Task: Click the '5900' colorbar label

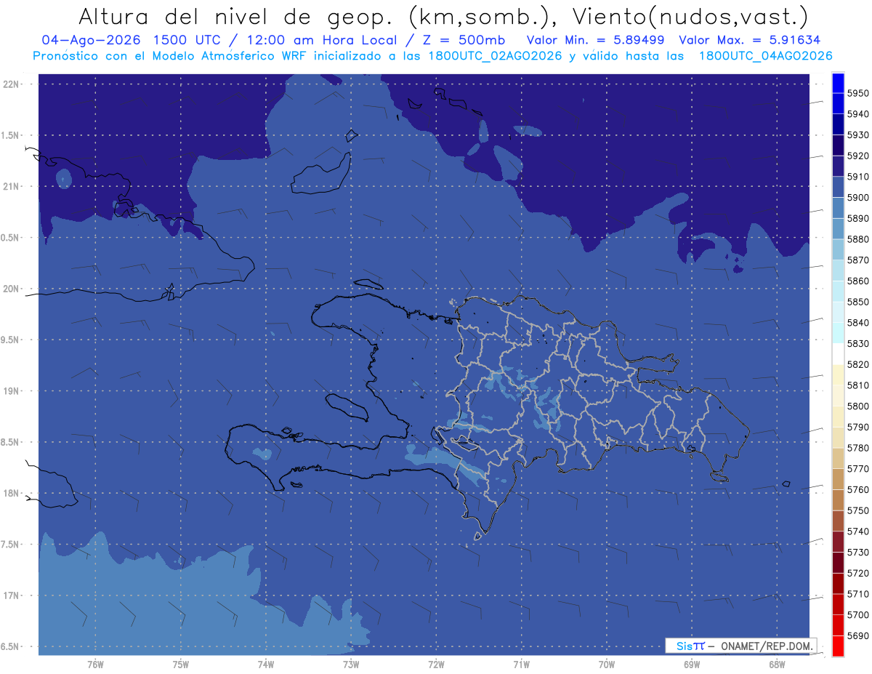Action: (x=857, y=198)
